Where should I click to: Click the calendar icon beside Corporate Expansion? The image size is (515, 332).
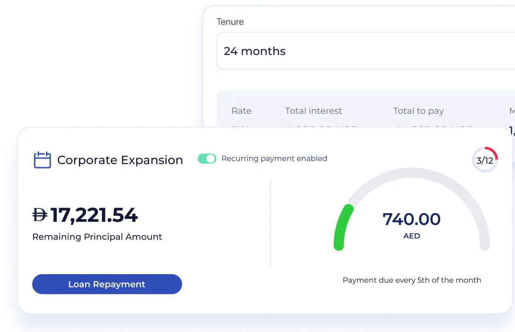[x=42, y=160]
